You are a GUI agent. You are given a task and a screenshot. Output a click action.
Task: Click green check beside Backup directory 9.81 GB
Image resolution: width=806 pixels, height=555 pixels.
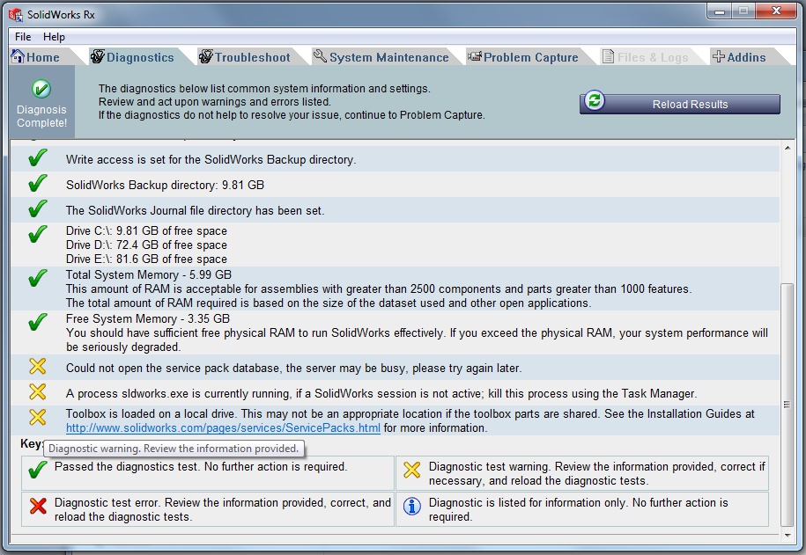[38, 183]
